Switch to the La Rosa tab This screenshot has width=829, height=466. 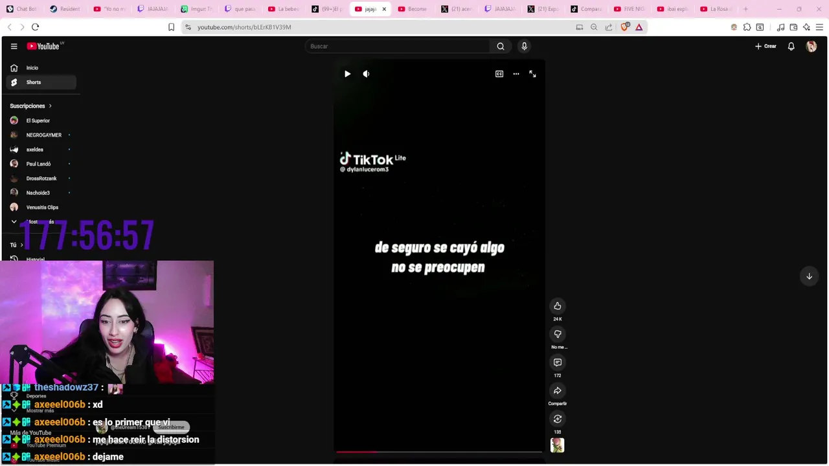(717, 9)
